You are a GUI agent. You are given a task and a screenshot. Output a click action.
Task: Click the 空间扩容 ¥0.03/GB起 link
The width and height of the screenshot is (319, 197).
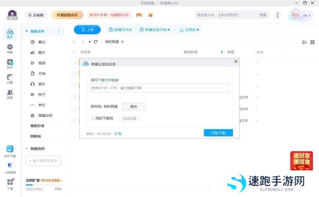(44, 180)
